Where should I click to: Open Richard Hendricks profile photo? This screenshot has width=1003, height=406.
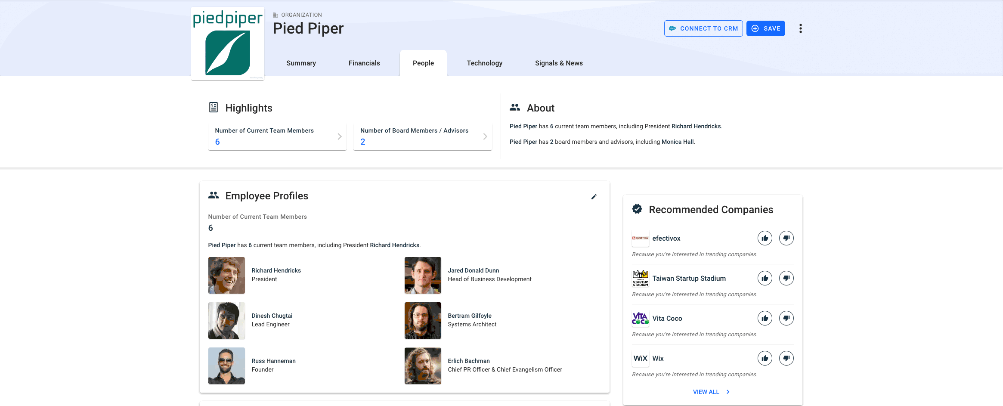point(226,276)
